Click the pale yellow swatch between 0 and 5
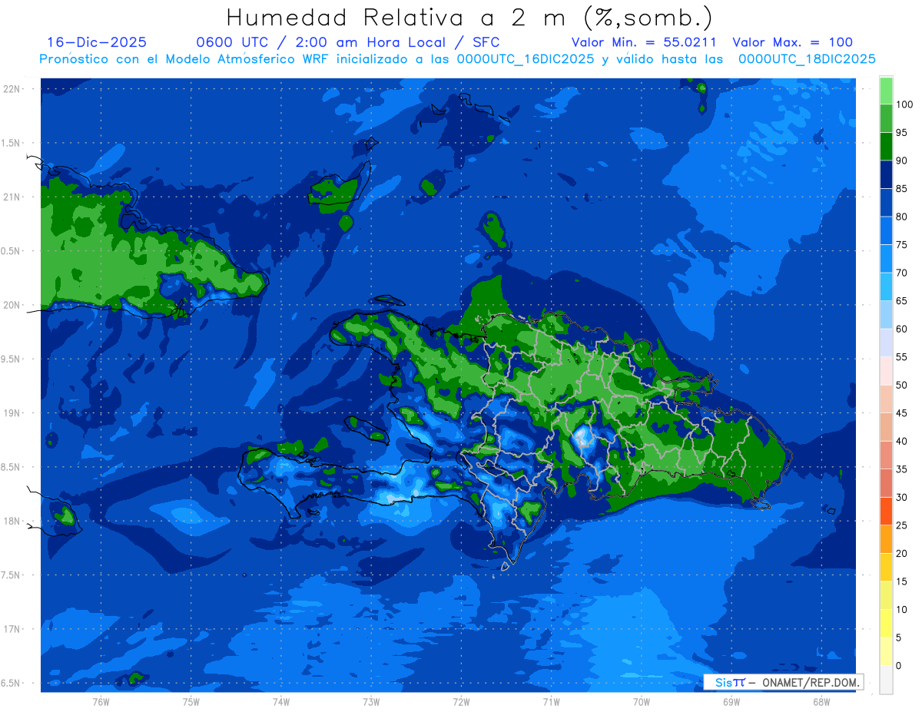Viewport: 922px width, 712px height. click(886, 651)
